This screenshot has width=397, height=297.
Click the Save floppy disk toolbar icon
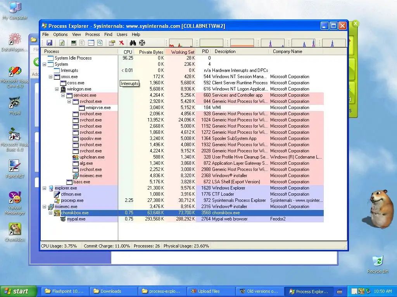coord(49,43)
